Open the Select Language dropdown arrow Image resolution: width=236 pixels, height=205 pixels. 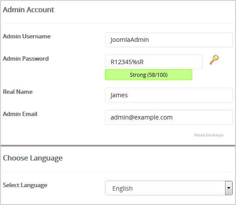(x=229, y=188)
